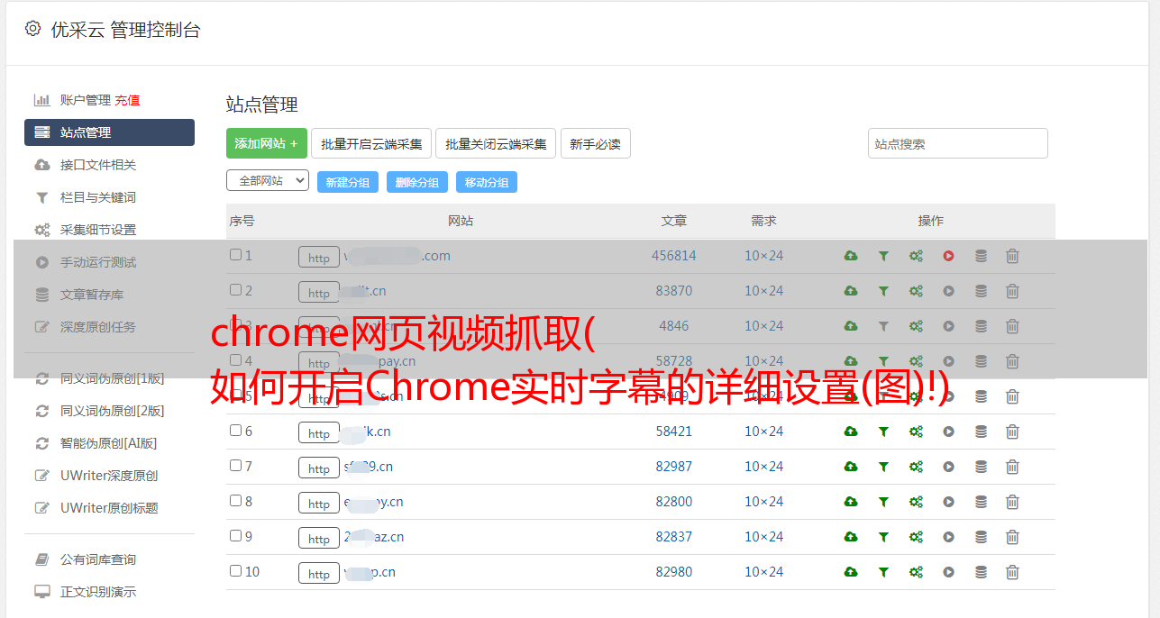Screen dimensions: 1160x618
Task: Check the checkbox for site row 10
Action: click(x=235, y=571)
